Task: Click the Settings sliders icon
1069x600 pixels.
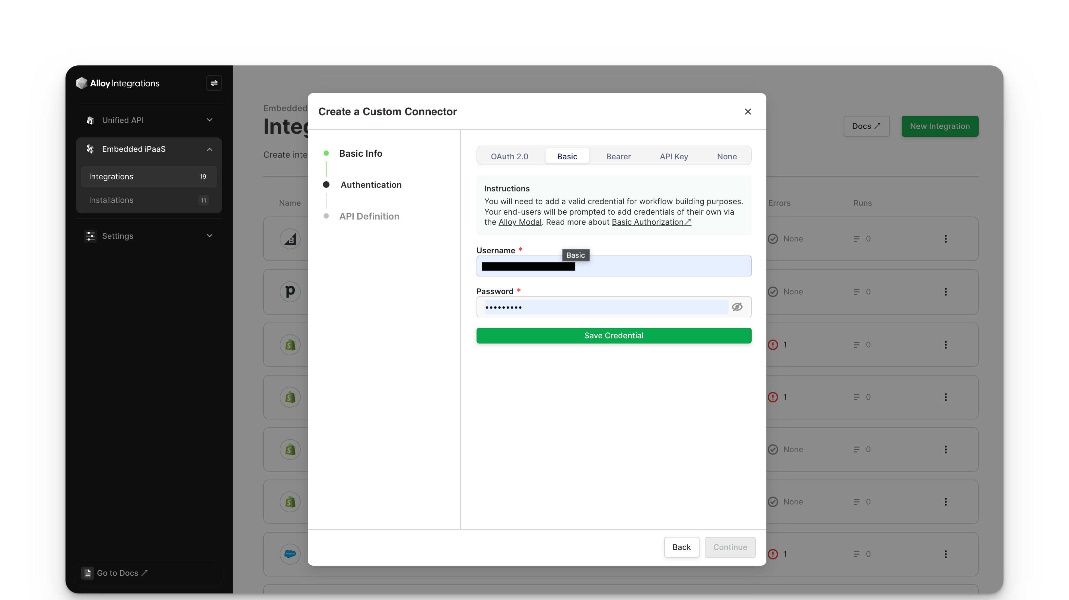Action: coord(90,236)
